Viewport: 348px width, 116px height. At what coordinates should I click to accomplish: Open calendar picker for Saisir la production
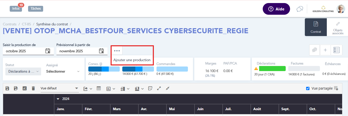(48, 51)
